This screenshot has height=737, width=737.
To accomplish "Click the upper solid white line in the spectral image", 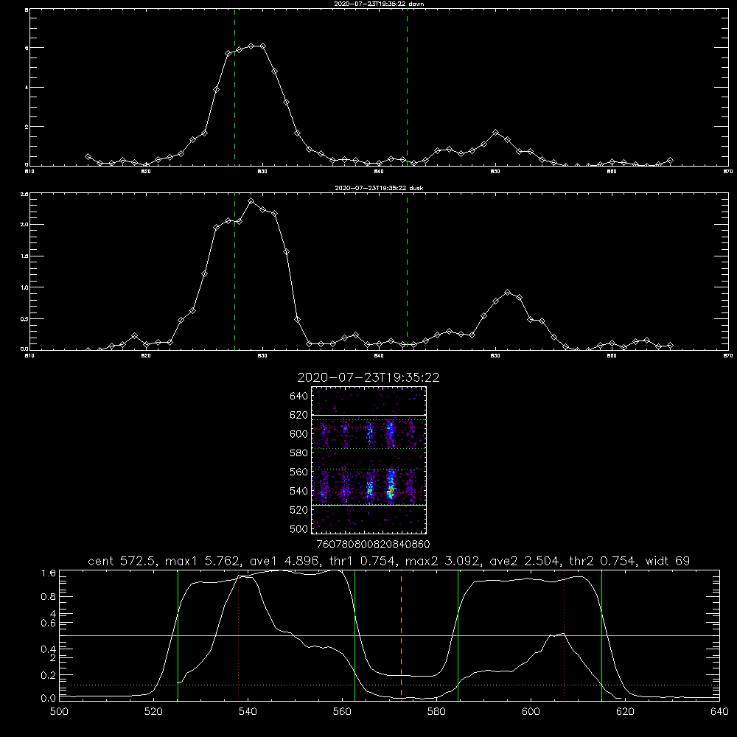I will (x=369, y=415).
